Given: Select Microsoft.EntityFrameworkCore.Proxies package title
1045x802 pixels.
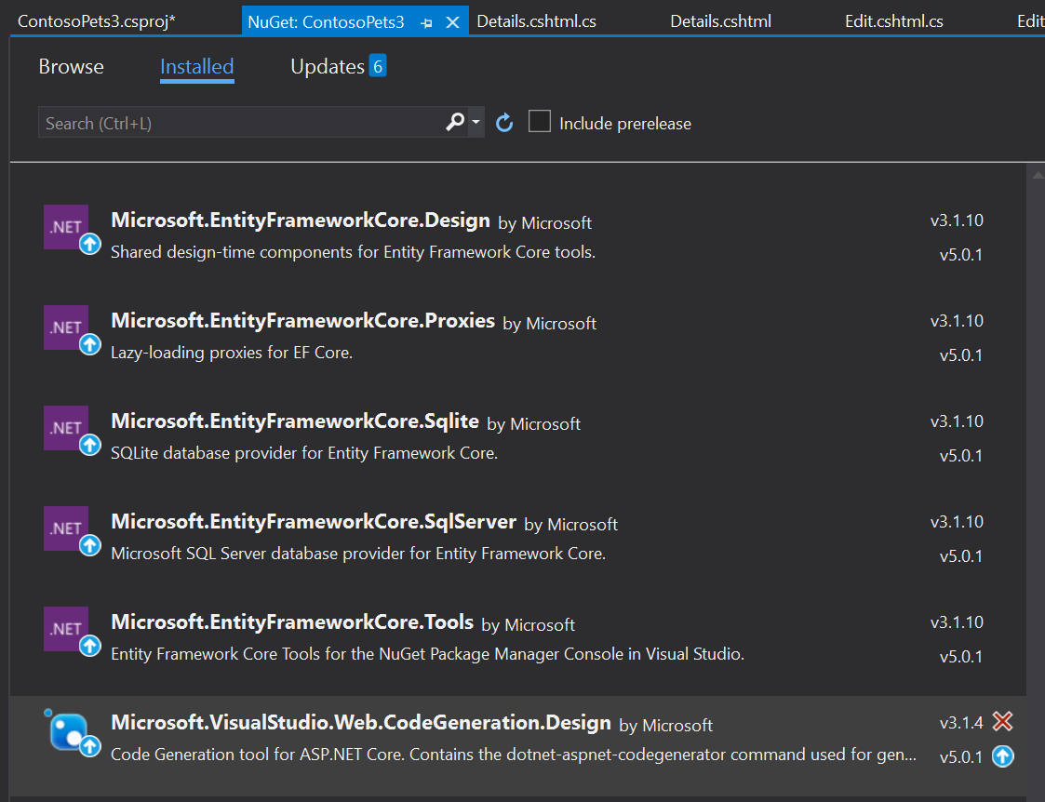Looking at the screenshot, I should (303, 321).
